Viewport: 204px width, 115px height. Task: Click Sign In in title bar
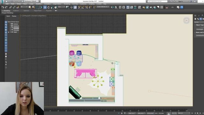(180, 1)
